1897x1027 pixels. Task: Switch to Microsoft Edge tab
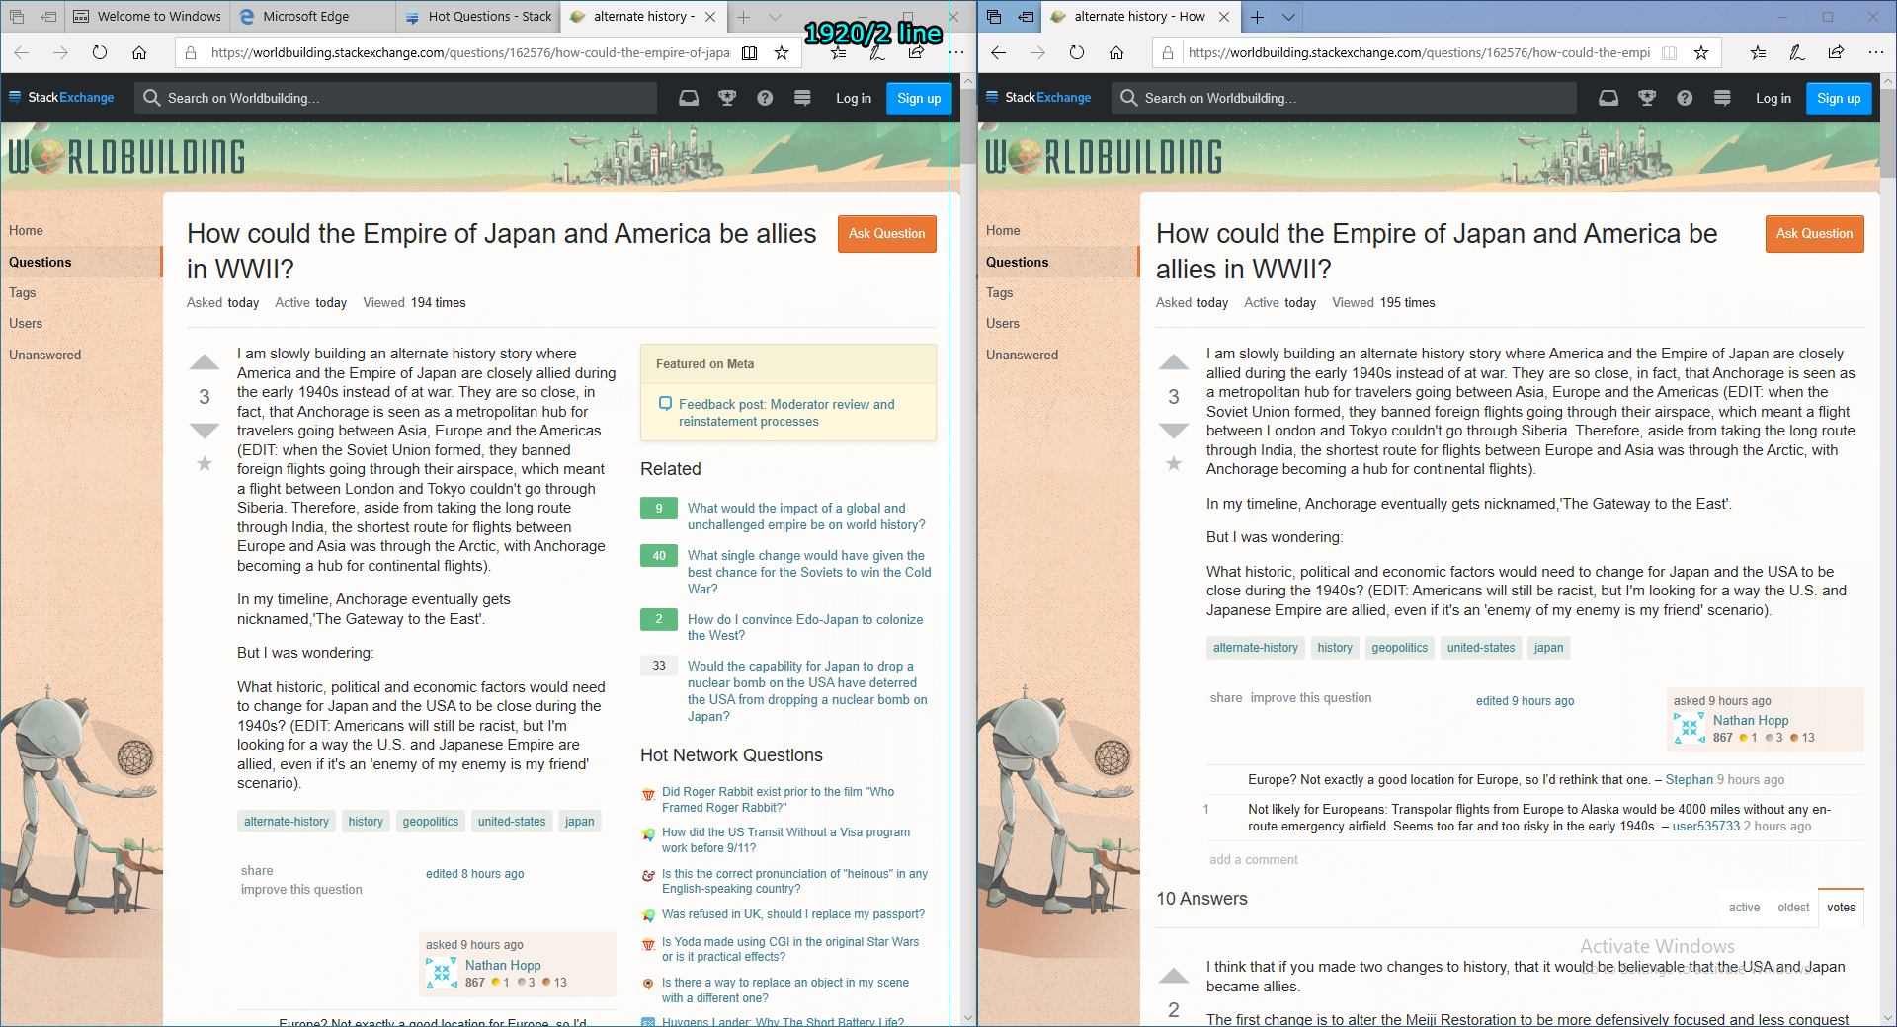tap(313, 17)
